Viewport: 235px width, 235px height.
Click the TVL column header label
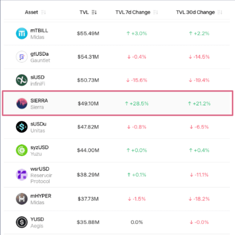pos(84,12)
